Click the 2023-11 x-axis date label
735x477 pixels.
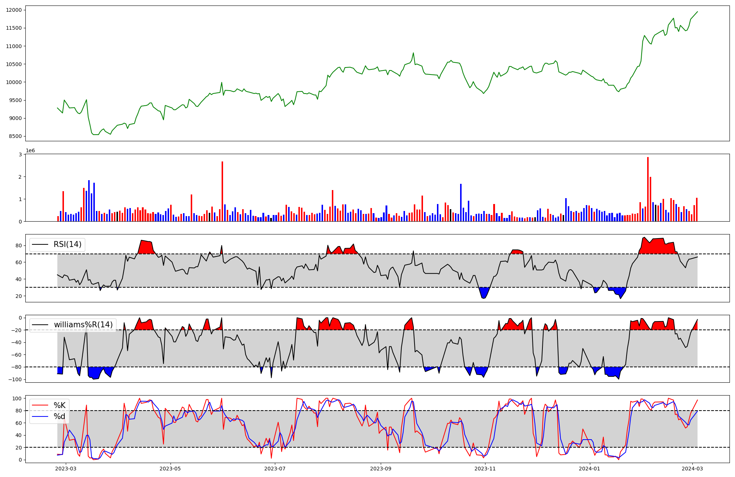[x=485, y=469]
